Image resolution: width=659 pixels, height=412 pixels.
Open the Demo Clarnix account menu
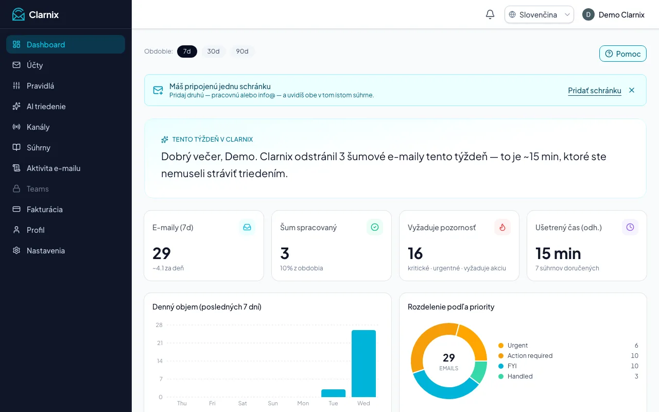point(614,14)
